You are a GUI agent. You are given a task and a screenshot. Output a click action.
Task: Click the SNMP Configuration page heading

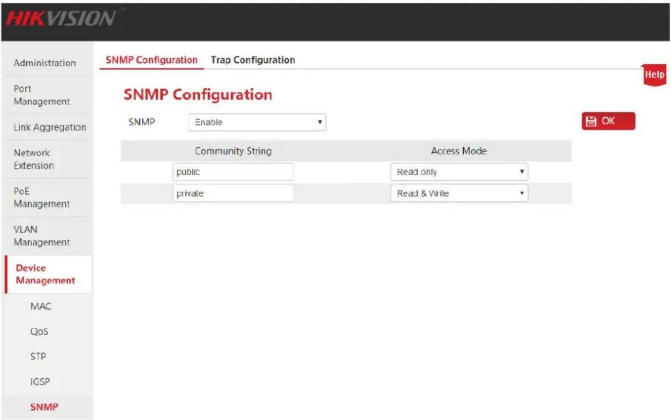tap(198, 95)
